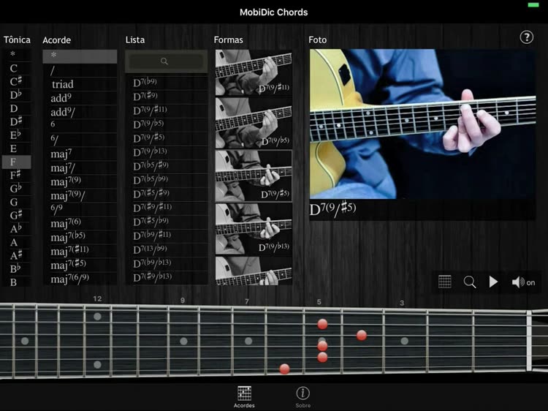Pick D7(#9/#11) from the Lista

[166, 208]
